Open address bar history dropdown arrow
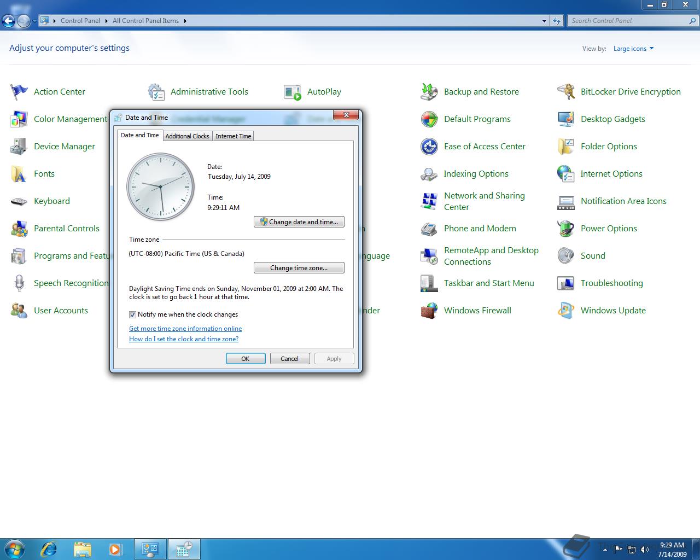700x560 pixels. (544, 21)
